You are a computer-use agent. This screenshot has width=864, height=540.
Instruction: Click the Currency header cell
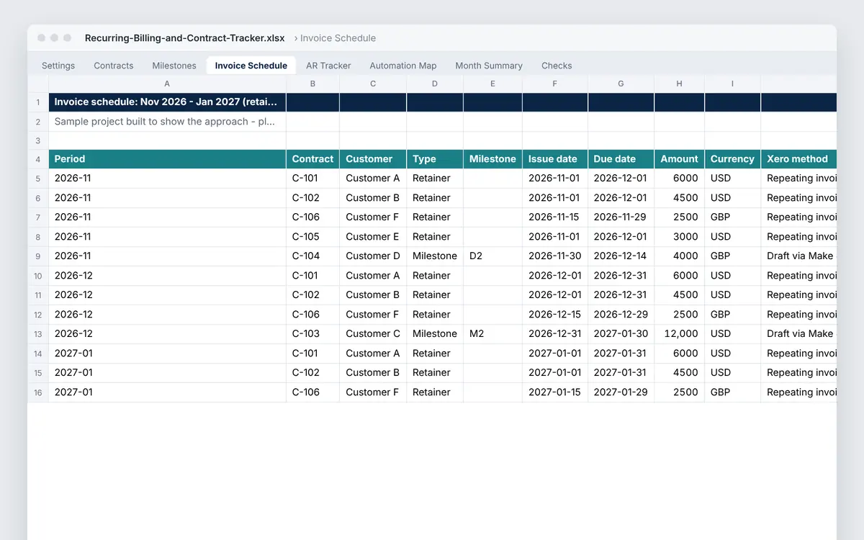click(732, 159)
